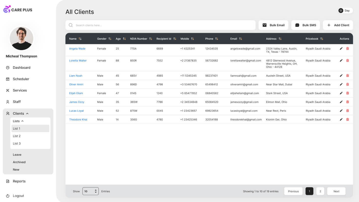Click NDIA number 875W
Image resolution: width=359 pixels, height=202 pixels.
tap(134, 111)
